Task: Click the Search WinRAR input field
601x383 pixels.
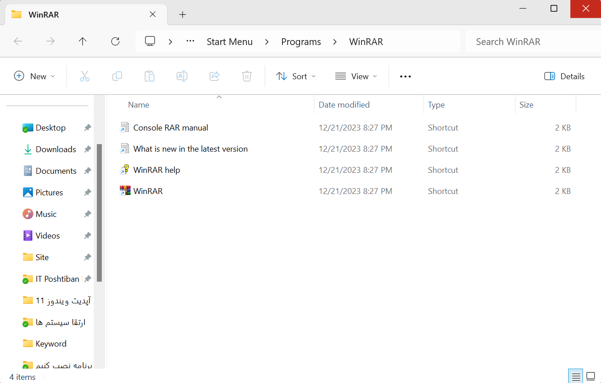Action: point(533,42)
